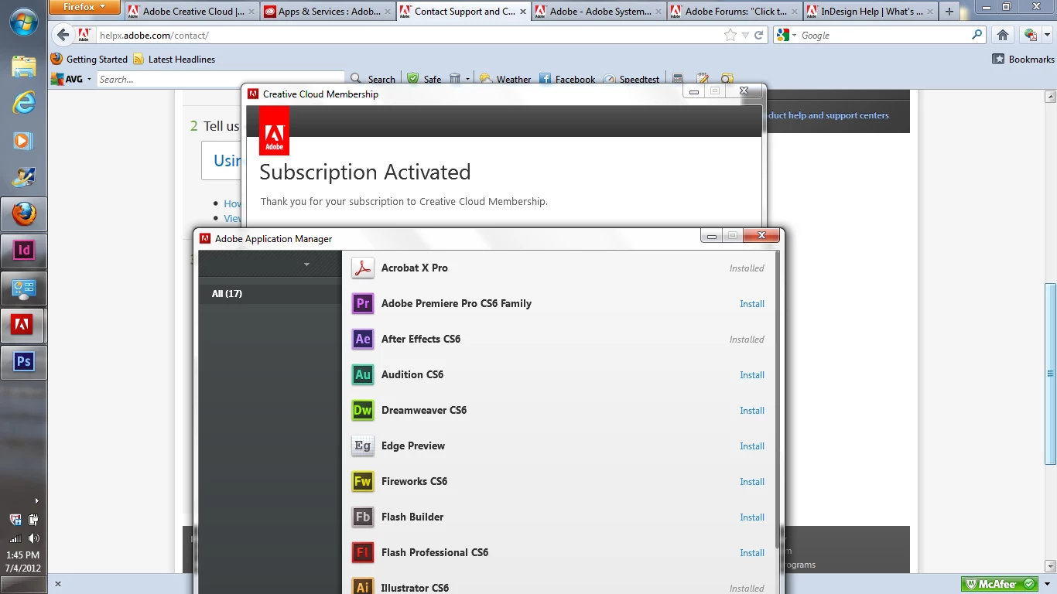
Task: Click the network signal tray icon
Action: point(15,538)
